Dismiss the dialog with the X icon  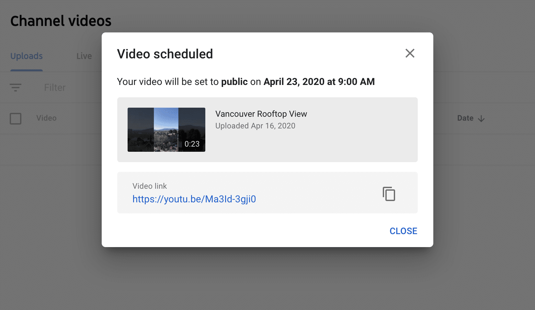[410, 53]
